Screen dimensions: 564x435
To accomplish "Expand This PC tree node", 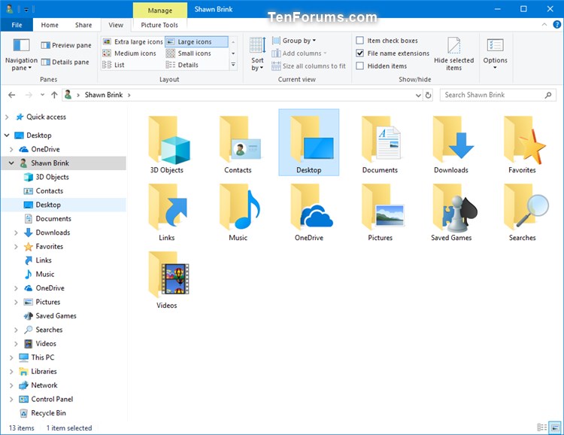I will coord(11,357).
